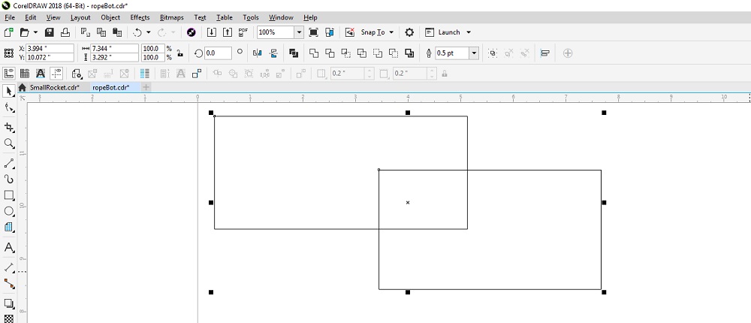
Task: Select the Shape edit tool
Action: pos(8,108)
